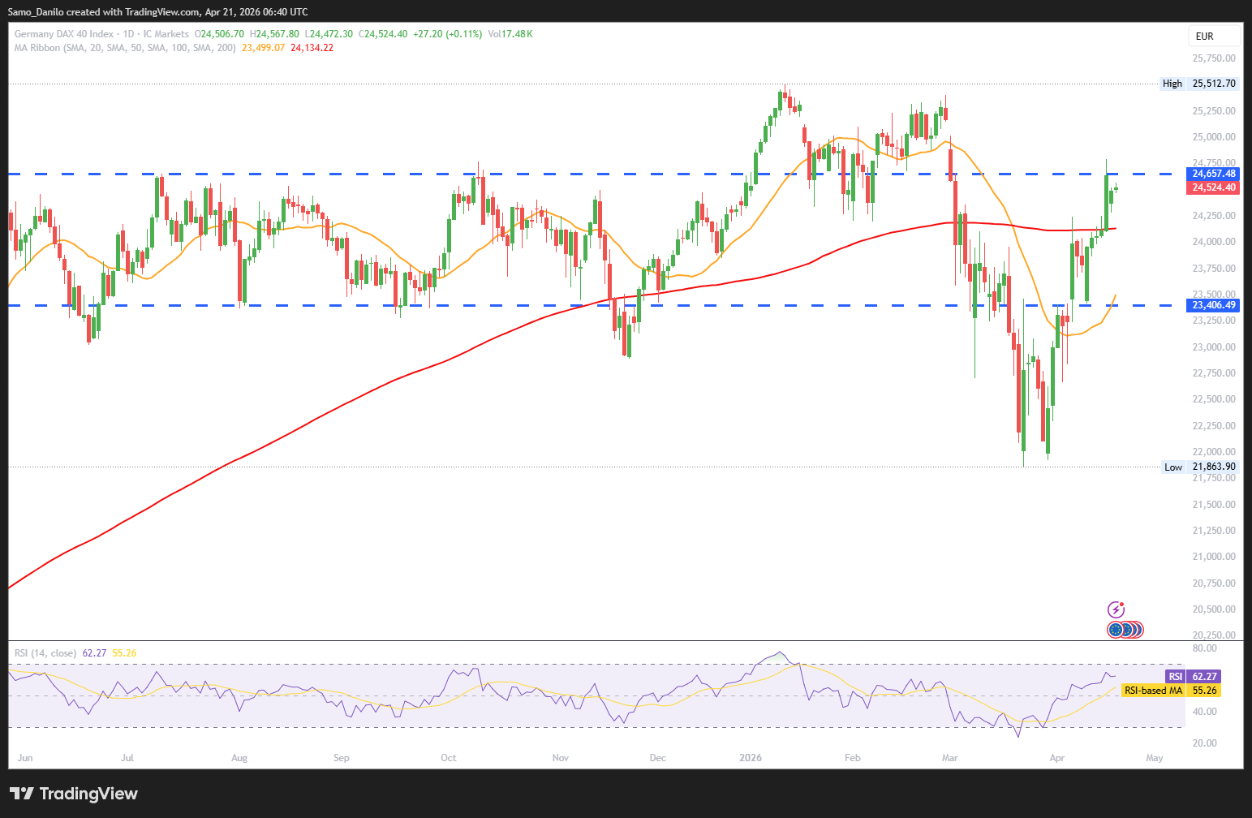This screenshot has width=1252, height=818.
Task: Open the RSI (14, close) indicator legend
Action: 45,653
